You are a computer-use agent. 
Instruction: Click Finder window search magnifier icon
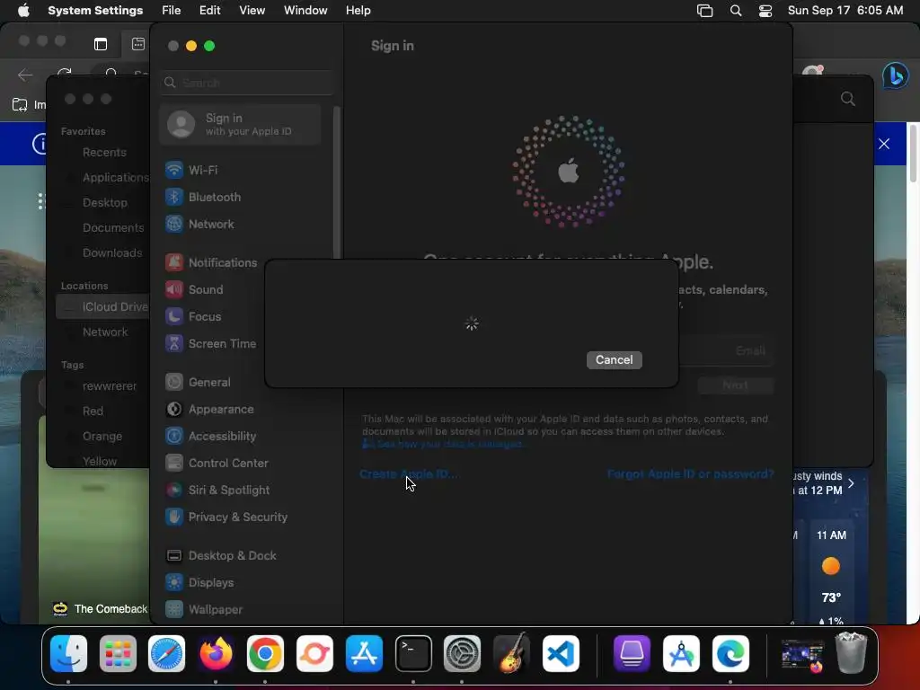click(848, 99)
